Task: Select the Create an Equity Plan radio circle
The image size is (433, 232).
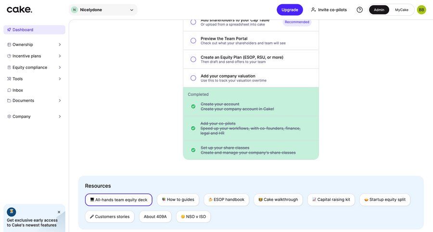Action: (193, 59)
